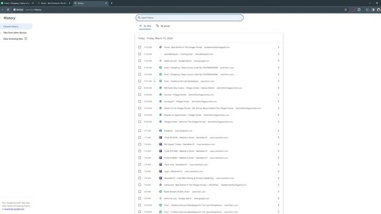
Task: Open more actions for Invisalign - Villages Smiles
Action: [279, 102]
